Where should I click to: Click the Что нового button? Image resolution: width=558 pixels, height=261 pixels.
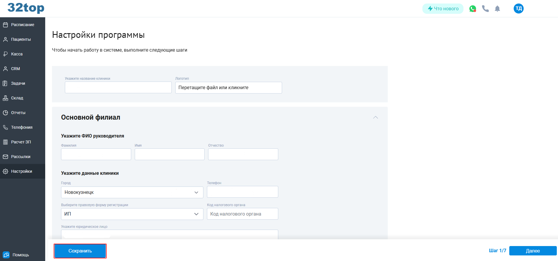click(443, 9)
